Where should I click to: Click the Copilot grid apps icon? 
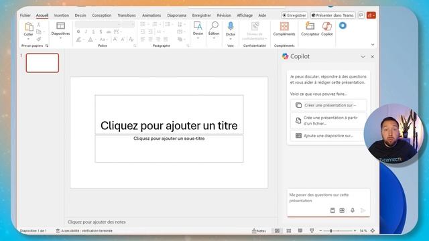coord(342,210)
